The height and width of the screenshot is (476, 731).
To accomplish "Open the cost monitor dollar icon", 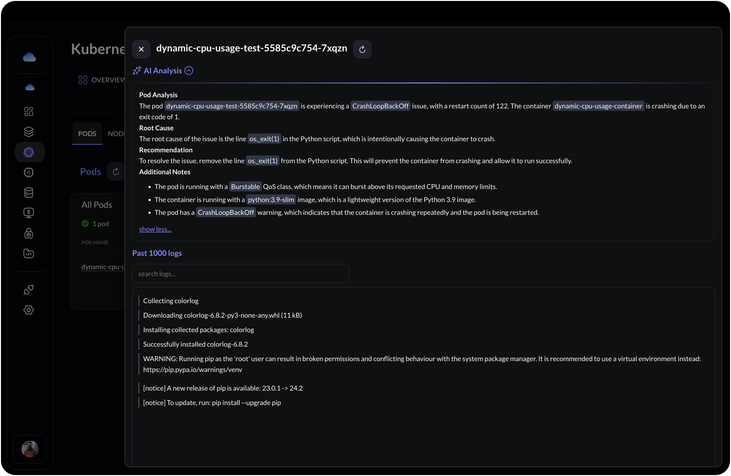I will [29, 212].
